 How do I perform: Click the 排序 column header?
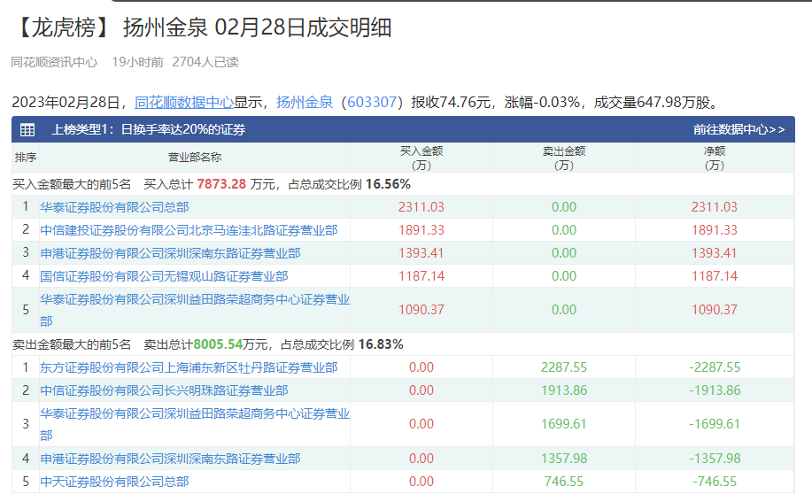[x=26, y=158]
